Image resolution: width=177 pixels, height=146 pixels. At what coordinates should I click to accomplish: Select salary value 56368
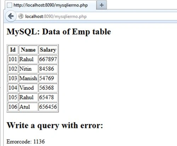[48, 88]
